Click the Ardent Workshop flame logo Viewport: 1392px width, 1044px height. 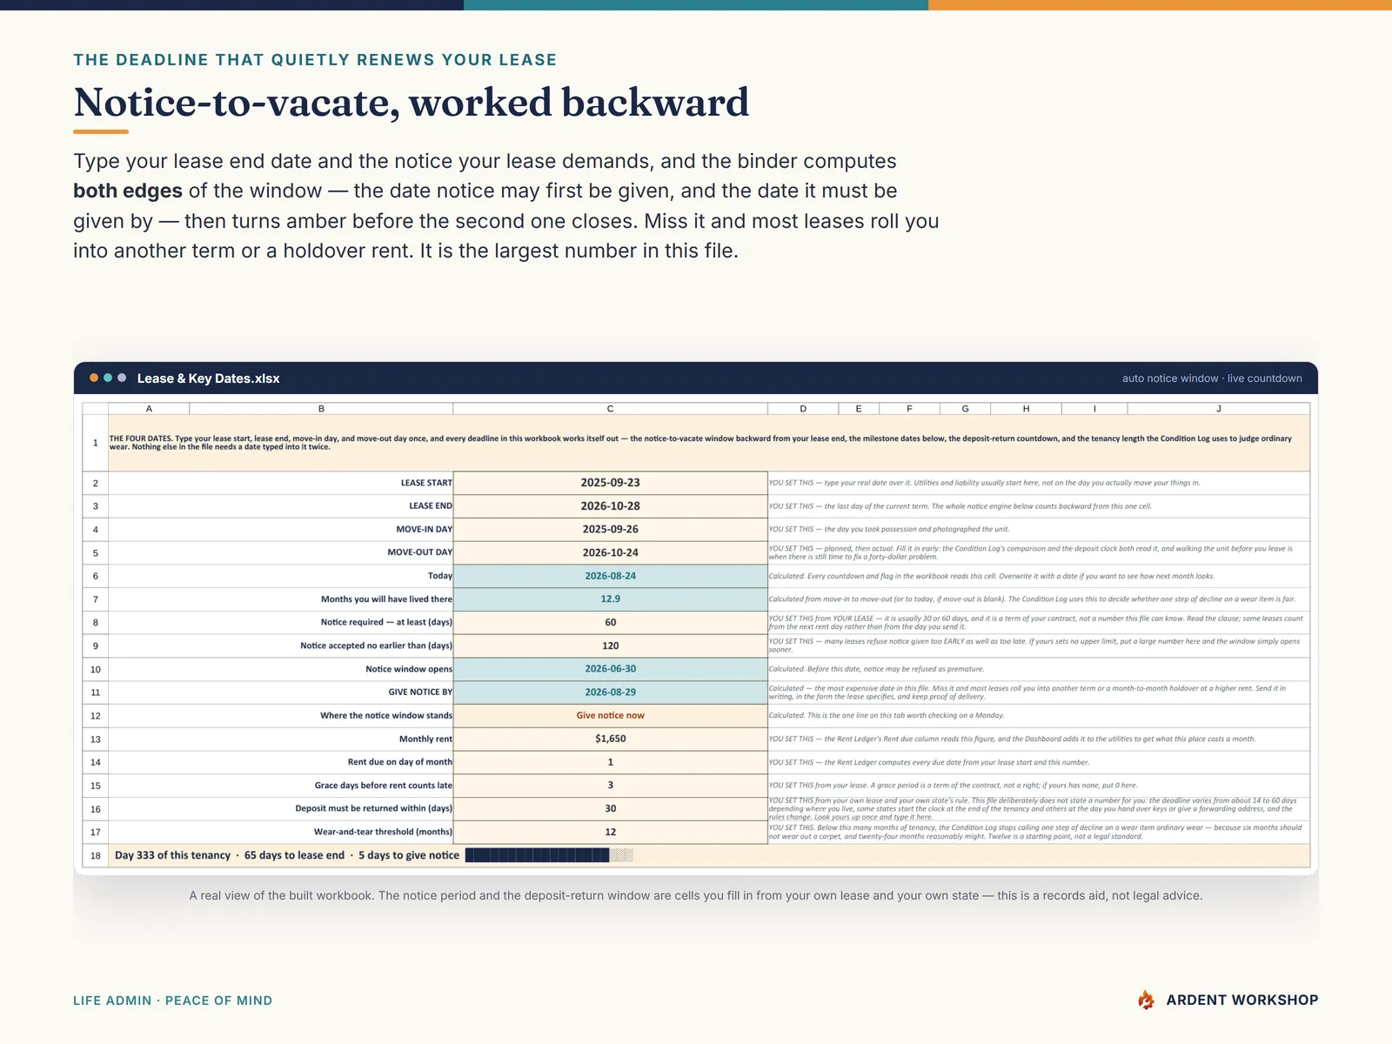[1147, 1000]
